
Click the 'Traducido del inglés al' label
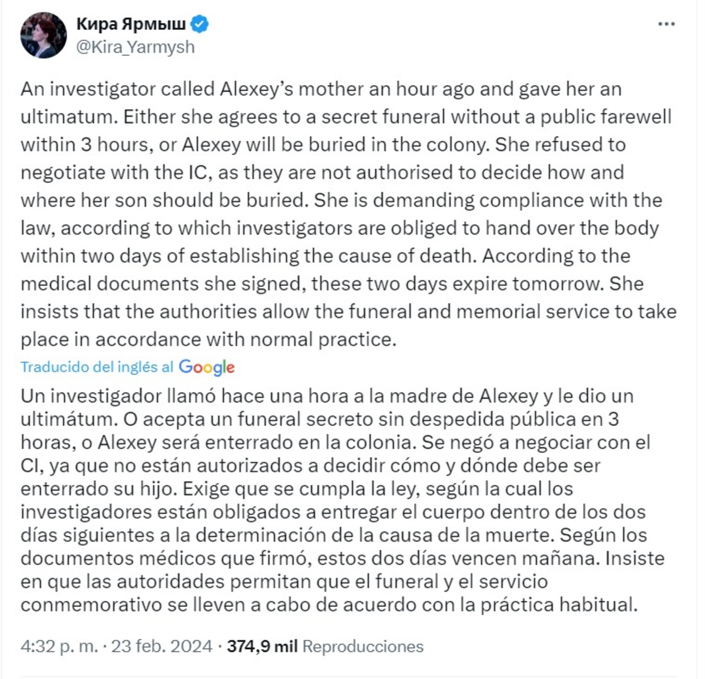[97, 367]
